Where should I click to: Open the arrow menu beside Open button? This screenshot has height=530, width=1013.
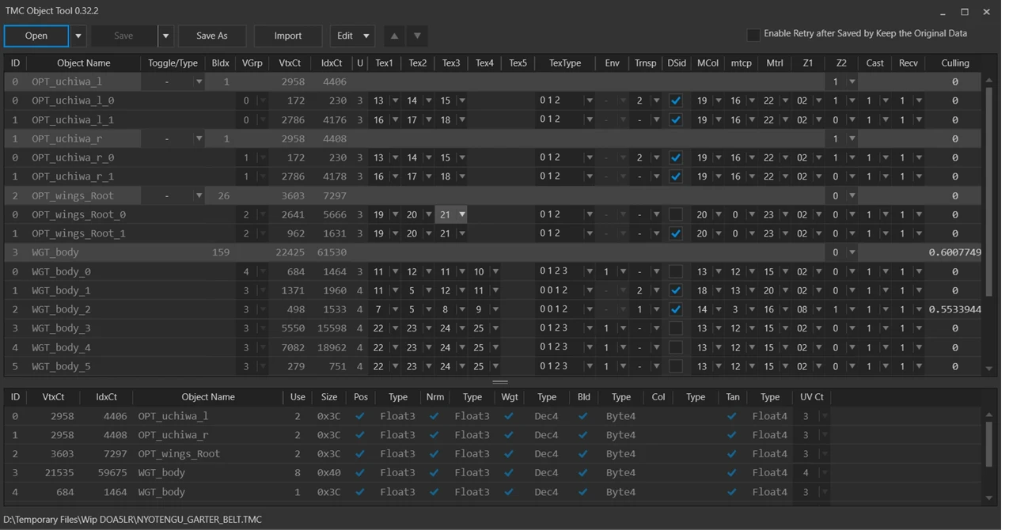[78, 36]
